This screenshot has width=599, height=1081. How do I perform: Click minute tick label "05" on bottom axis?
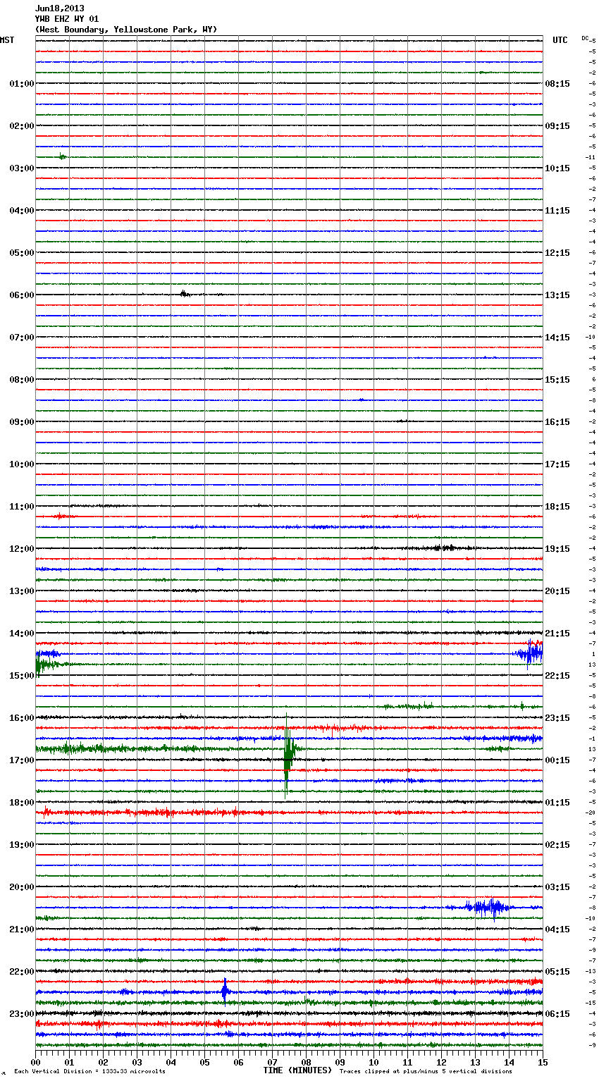(205, 1062)
